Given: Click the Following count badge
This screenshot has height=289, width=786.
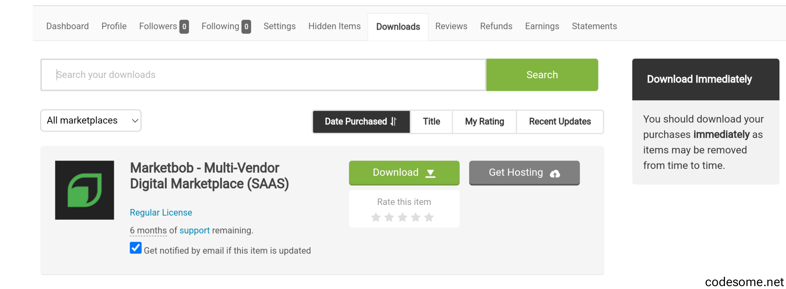Looking at the screenshot, I should pos(246,26).
